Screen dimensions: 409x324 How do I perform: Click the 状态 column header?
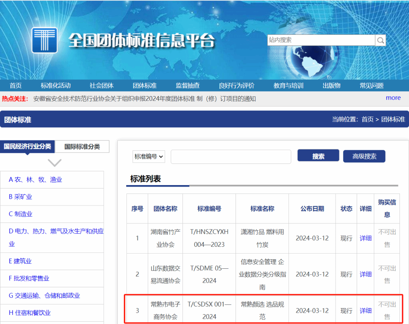(x=347, y=209)
